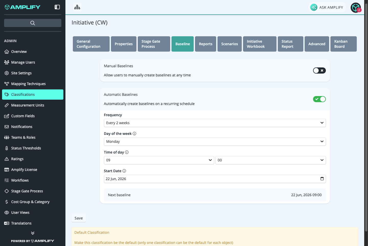Switch to Reports tab
This screenshot has width=368, height=246.
point(205,44)
